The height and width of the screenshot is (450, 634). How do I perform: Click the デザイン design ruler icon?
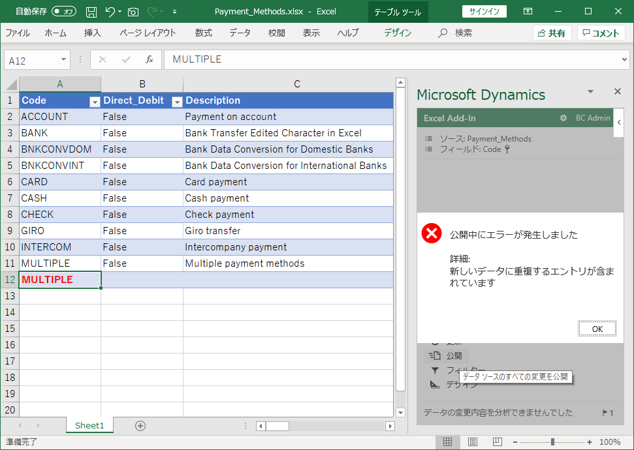click(x=435, y=384)
